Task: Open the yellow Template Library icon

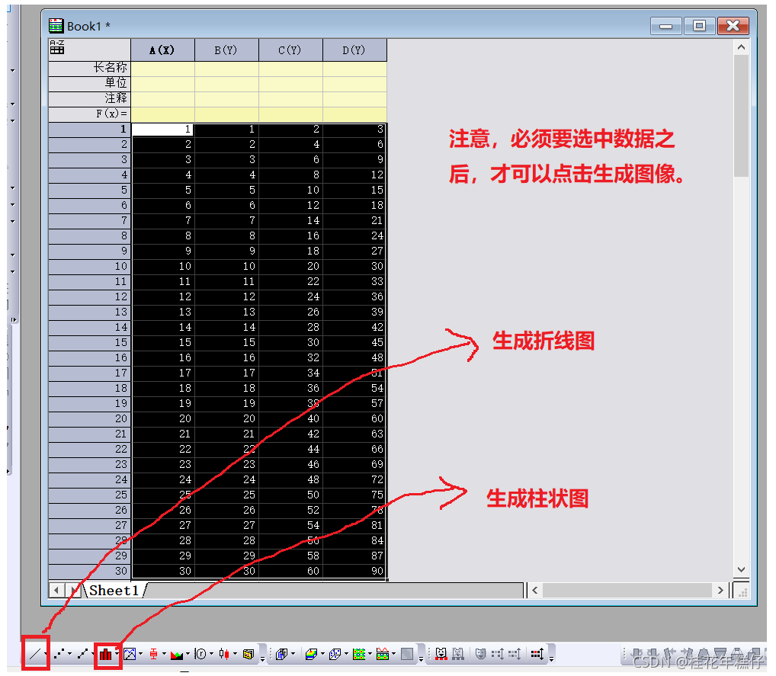Action: (249, 654)
